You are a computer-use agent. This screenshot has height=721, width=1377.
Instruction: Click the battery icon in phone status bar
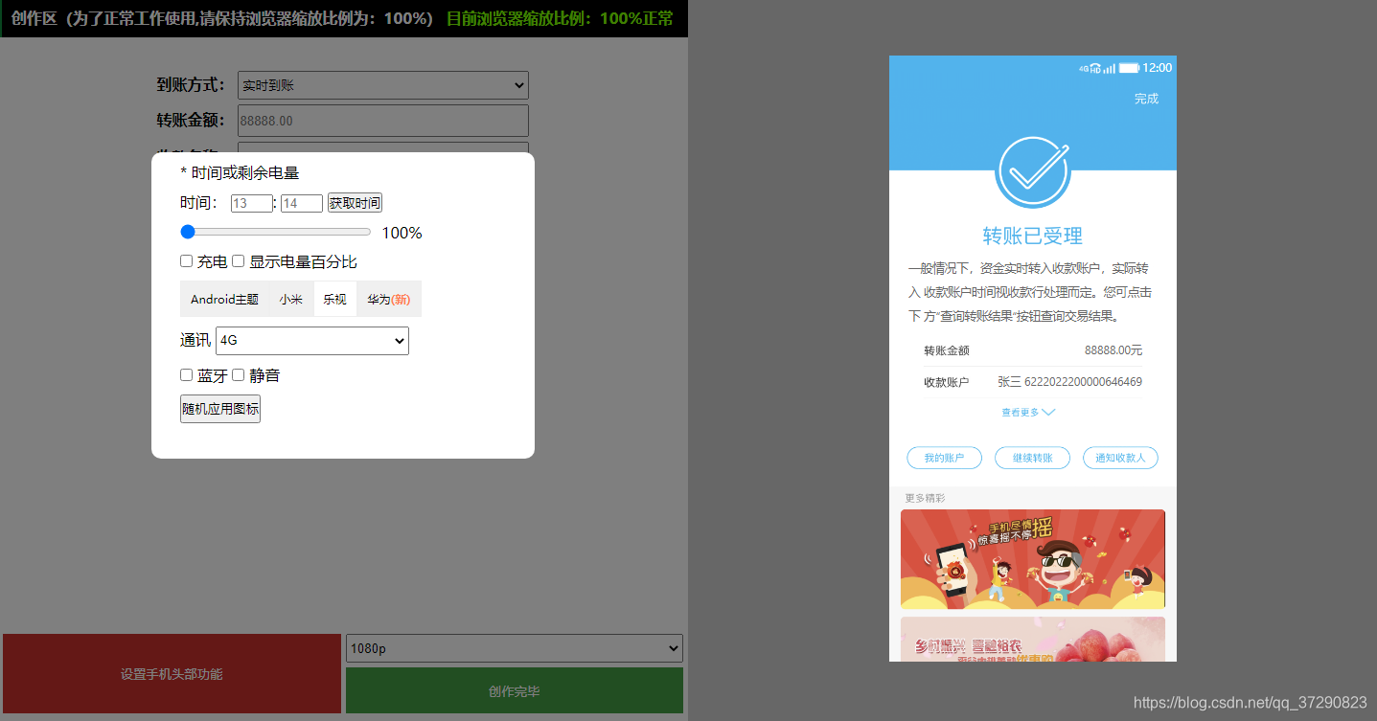point(1130,68)
